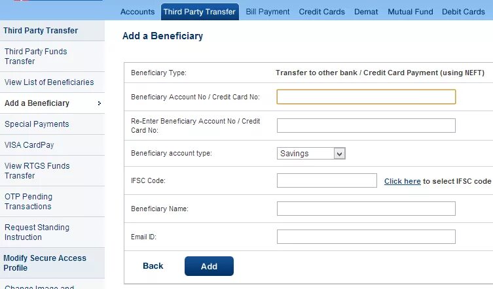Focus the Beneficiary Account No field
Screen dimensions: 493x289
[x=366, y=97]
